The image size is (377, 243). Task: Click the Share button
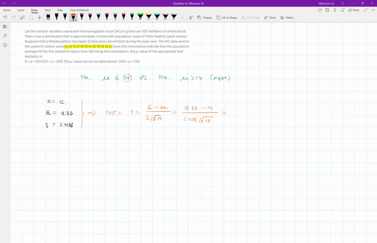click(353, 10)
